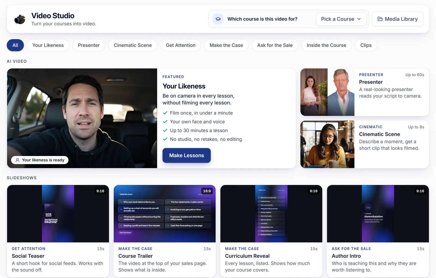Click the Your likeness is ready badge

(40, 160)
